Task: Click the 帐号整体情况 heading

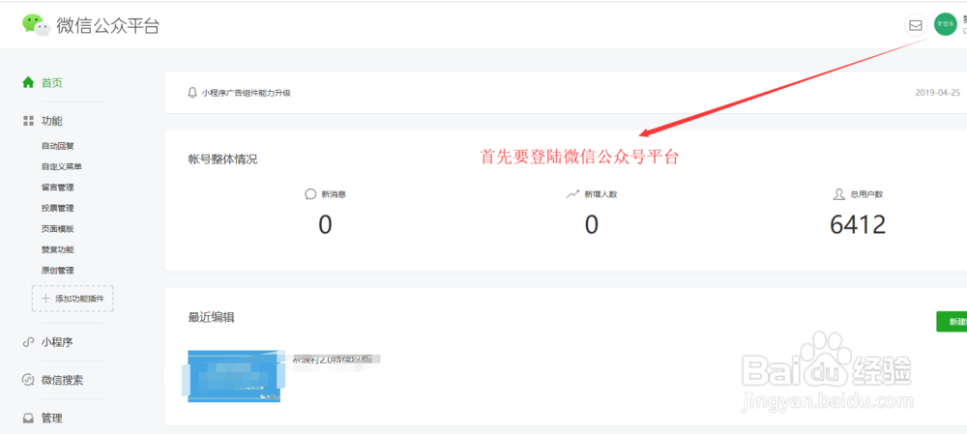Action: (x=222, y=159)
